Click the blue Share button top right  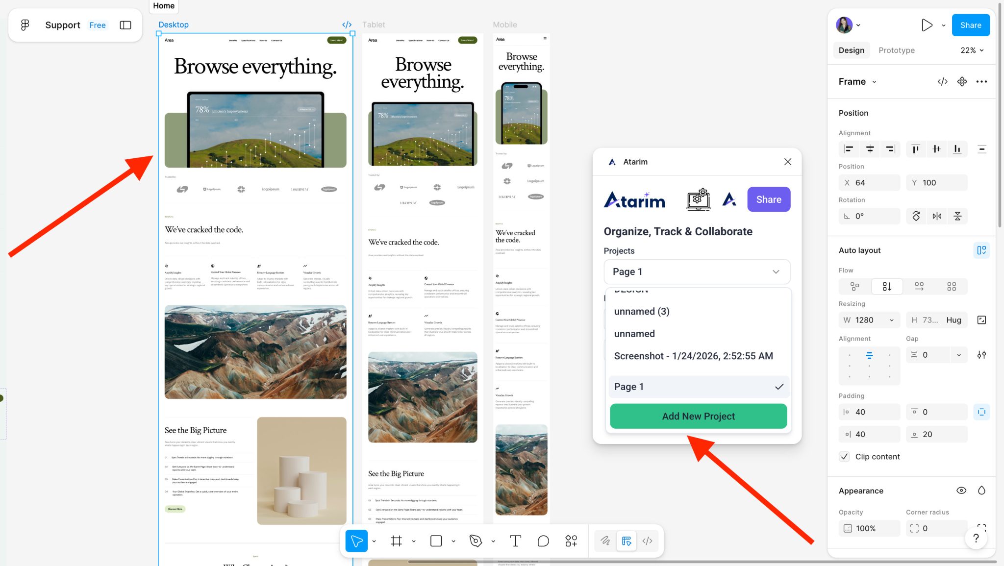pyautogui.click(x=970, y=25)
